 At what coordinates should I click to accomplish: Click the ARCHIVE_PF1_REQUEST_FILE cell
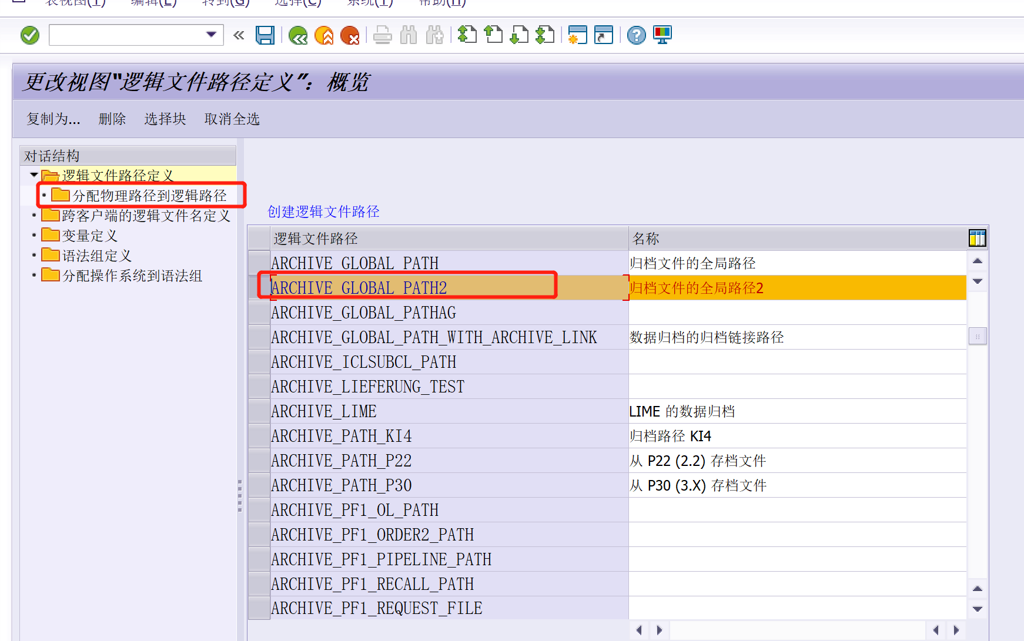[449, 609]
